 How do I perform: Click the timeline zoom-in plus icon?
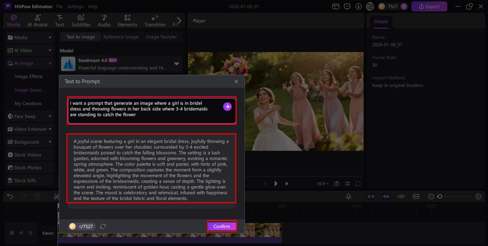[x=478, y=196]
